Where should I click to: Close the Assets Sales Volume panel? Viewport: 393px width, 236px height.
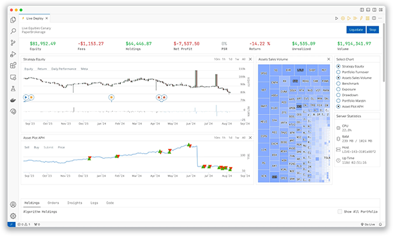(x=329, y=59)
